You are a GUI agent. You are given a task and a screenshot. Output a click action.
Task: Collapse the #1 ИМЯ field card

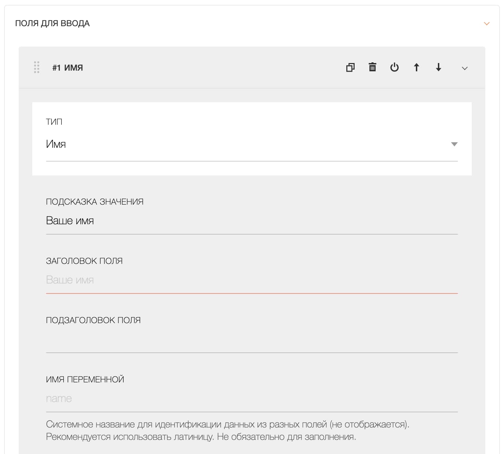(464, 68)
